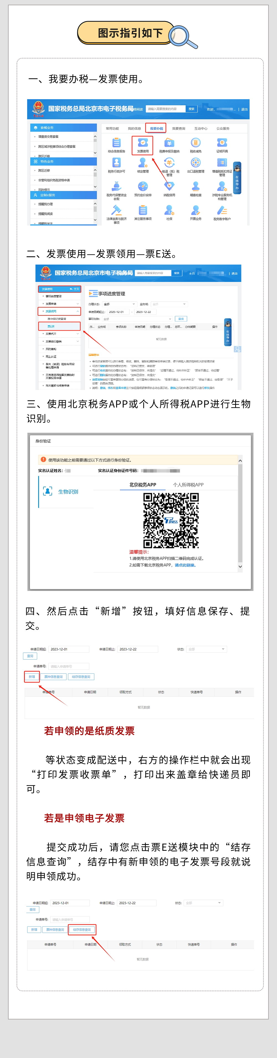
Task: Open the 核定管理 icon
Action: click(x=143, y=163)
